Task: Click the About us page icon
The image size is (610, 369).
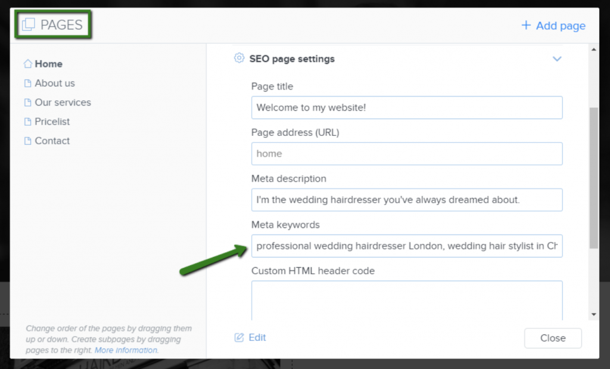Action: click(27, 83)
